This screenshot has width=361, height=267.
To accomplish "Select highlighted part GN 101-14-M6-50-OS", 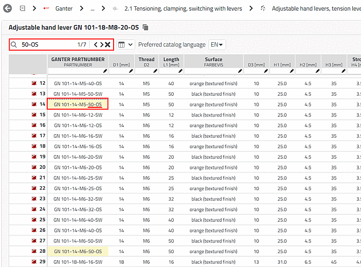I will pos(78,251).
